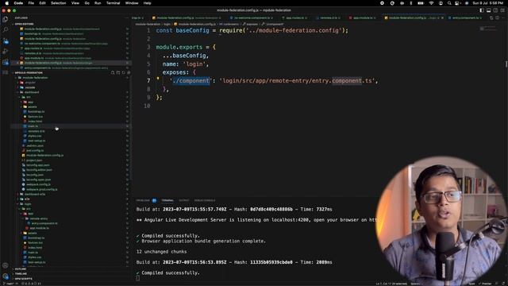Screen dimensions: 508x286
Task: Open Source Control view in activity bar
Action: point(6,41)
